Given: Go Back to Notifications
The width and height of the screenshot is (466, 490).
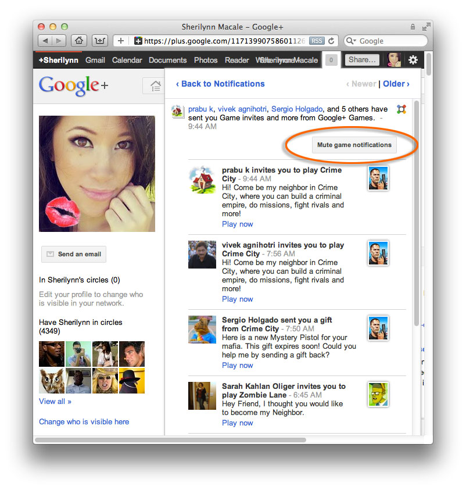Looking at the screenshot, I should tap(220, 84).
